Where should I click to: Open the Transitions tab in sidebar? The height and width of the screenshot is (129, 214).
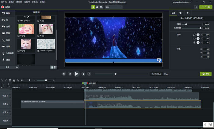point(7,33)
